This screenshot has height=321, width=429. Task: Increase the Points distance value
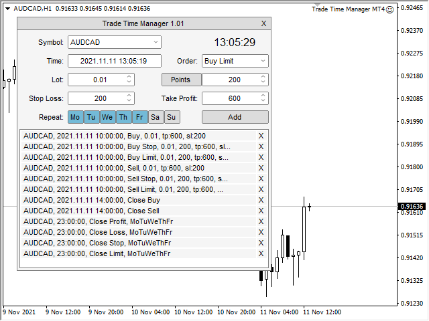click(x=263, y=77)
